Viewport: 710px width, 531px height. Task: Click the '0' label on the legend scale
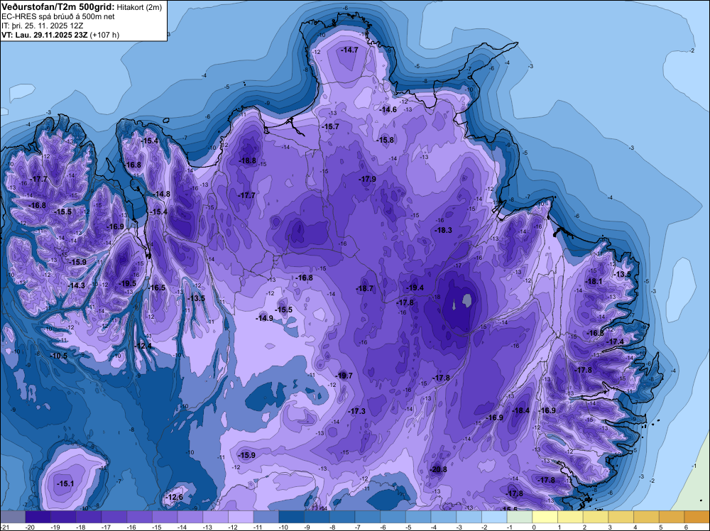point(535,527)
